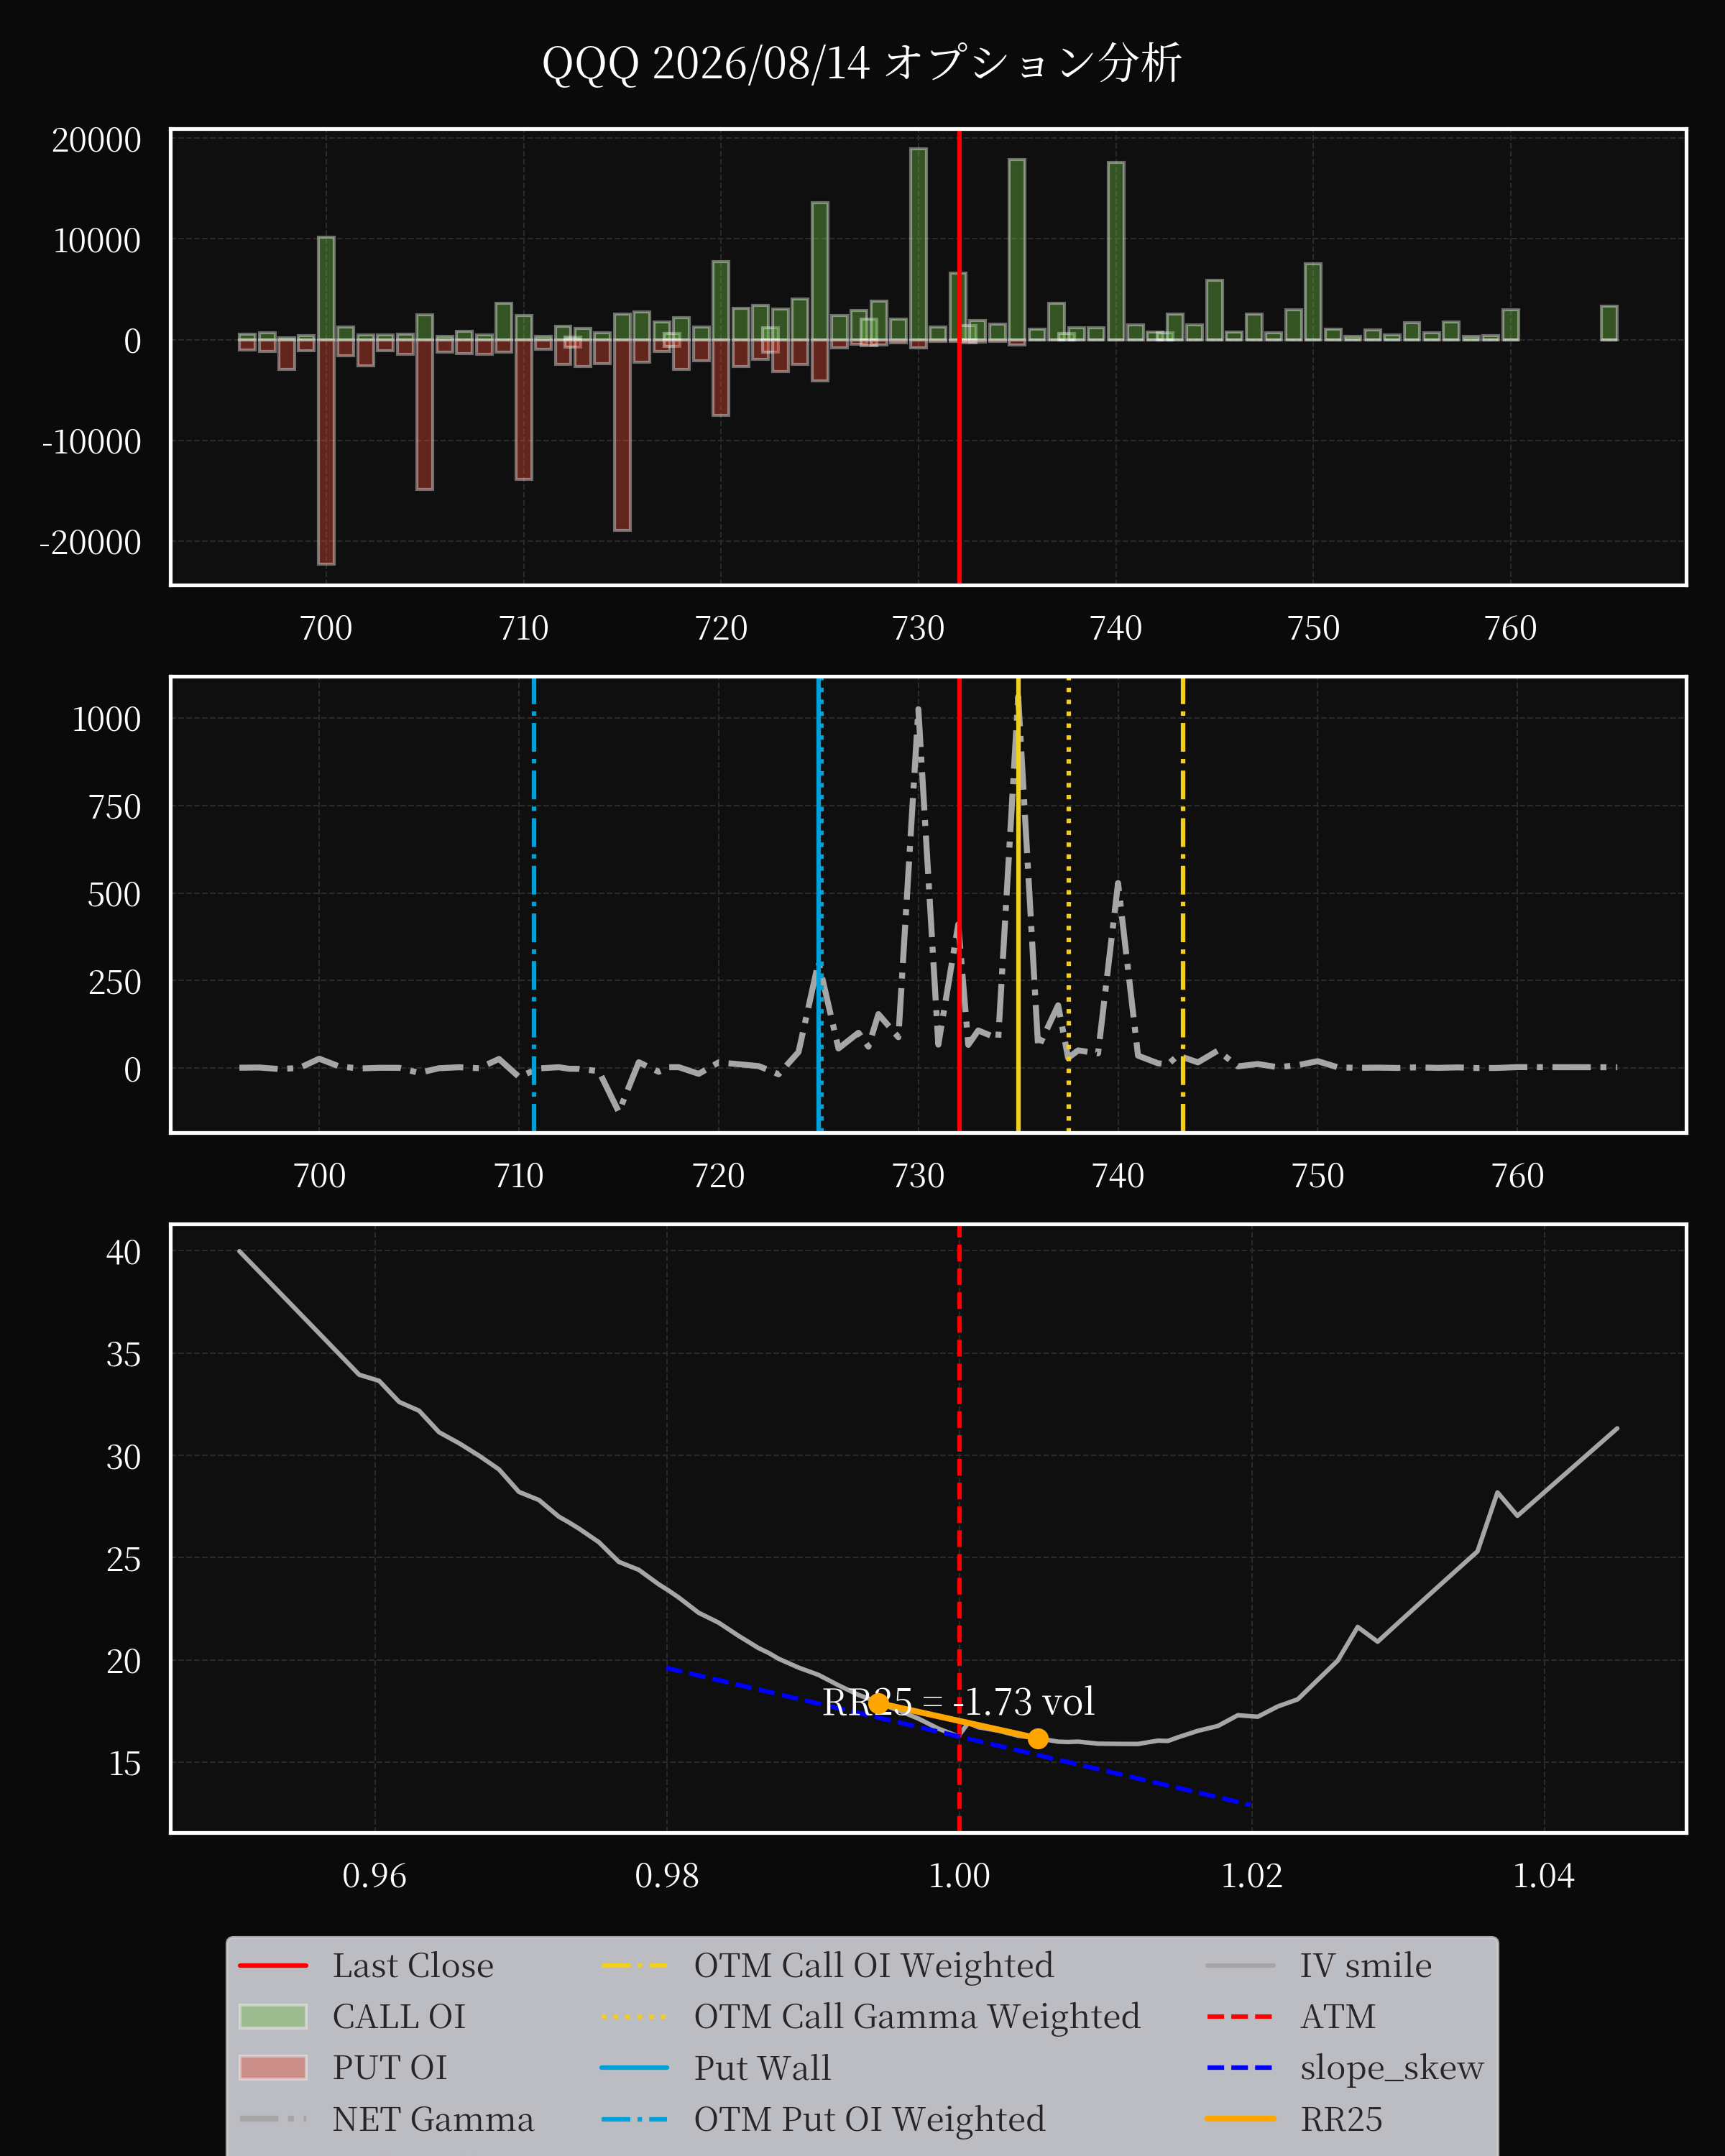
Task: Click the "10000" y-axis tick label
Action: click(x=97, y=240)
